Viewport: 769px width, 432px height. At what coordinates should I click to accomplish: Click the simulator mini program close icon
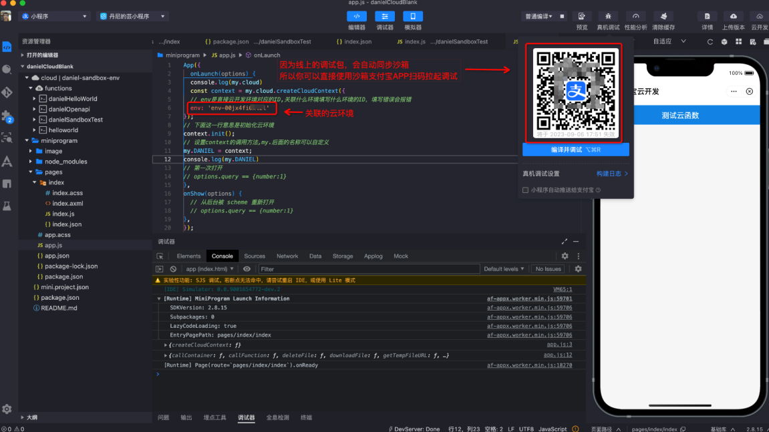click(750, 91)
